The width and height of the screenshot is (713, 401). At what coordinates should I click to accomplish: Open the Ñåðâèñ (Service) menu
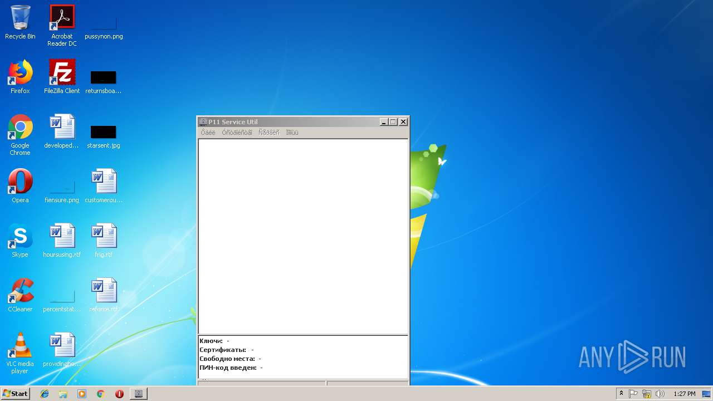[x=269, y=133]
